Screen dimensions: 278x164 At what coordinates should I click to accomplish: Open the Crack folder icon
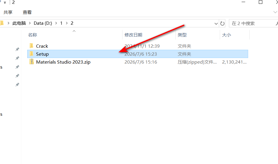coord(31,46)
